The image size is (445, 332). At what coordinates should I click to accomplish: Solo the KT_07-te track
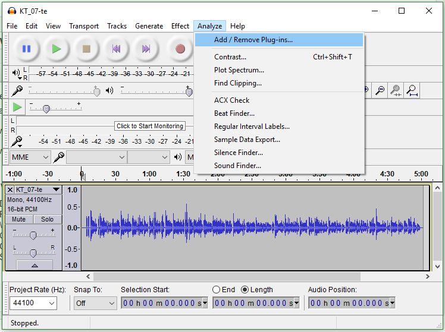[47, 219]
